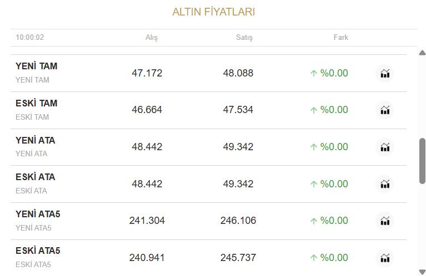The height and width of the screenshot is (276, 426).
Task: Click the Satış column header
Action: click(244, 38)
